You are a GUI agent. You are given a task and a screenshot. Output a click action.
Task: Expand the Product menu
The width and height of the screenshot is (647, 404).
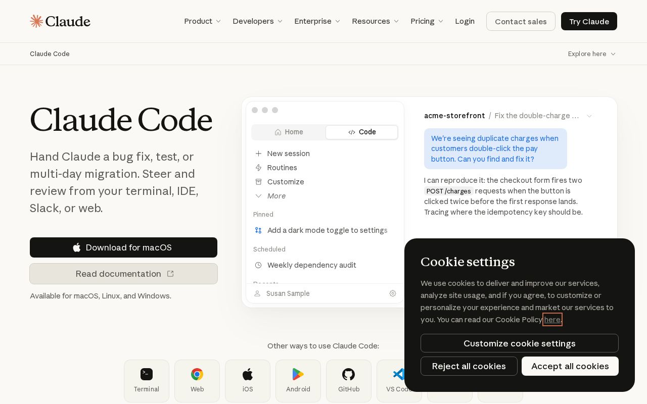click(203, 21)
